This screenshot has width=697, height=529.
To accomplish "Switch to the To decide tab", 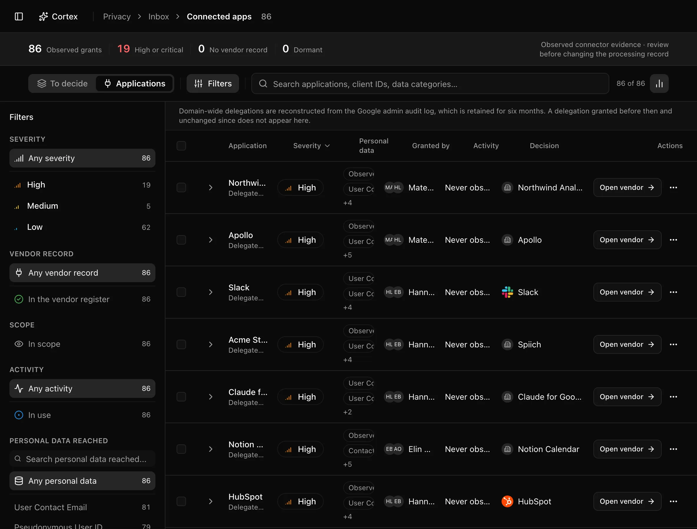I will [62, 83].
